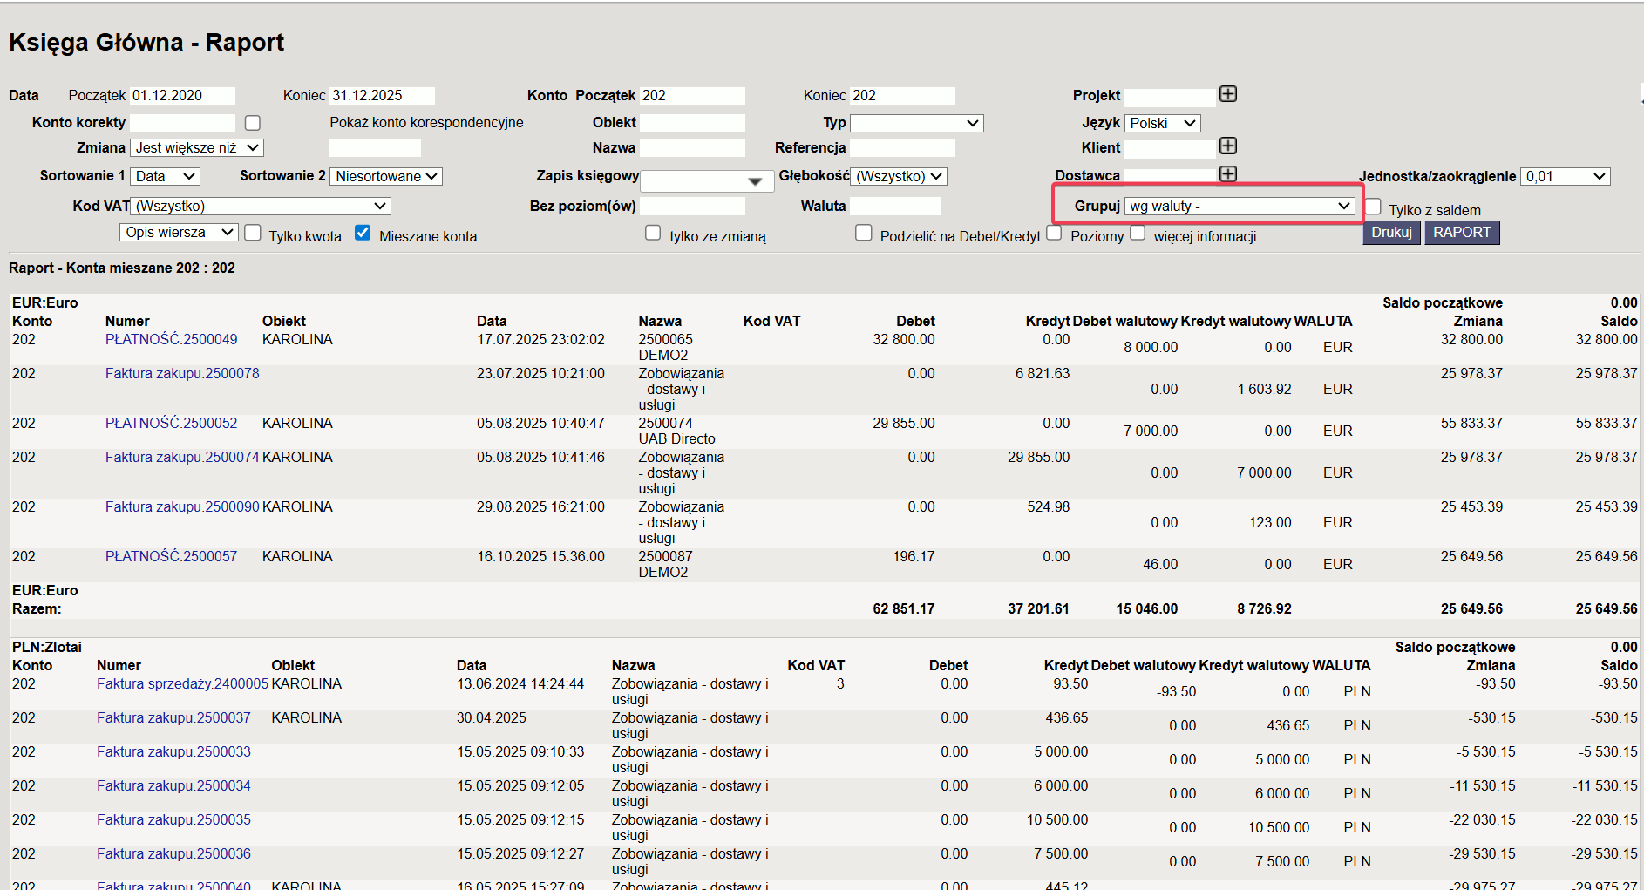This screenshot has height=890, width=1644.
Task: Click the Data Początek date field
Action: click(182, 96)
